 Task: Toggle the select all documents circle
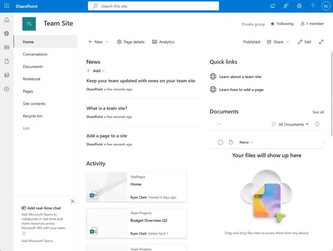[220, 142]
